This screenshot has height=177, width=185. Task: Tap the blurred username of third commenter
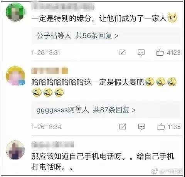point(53,144)
